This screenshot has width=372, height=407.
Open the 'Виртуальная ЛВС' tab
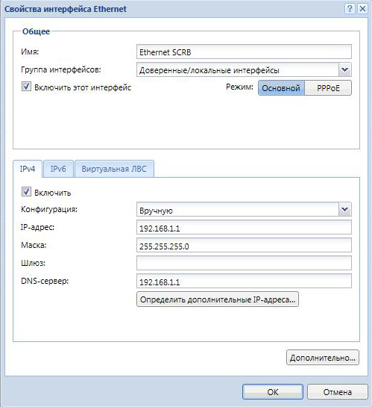pyautogui.click(x=114, y=169)
